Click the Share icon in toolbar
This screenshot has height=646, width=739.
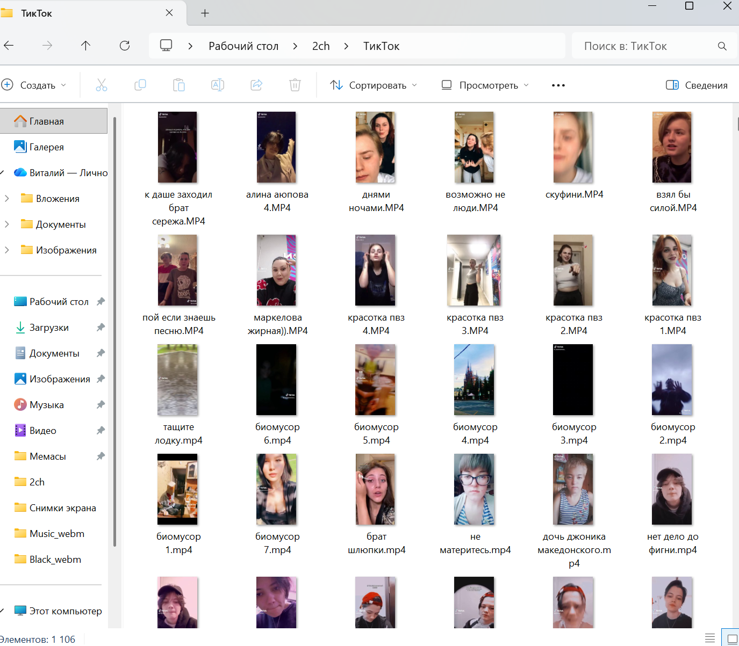256,85
